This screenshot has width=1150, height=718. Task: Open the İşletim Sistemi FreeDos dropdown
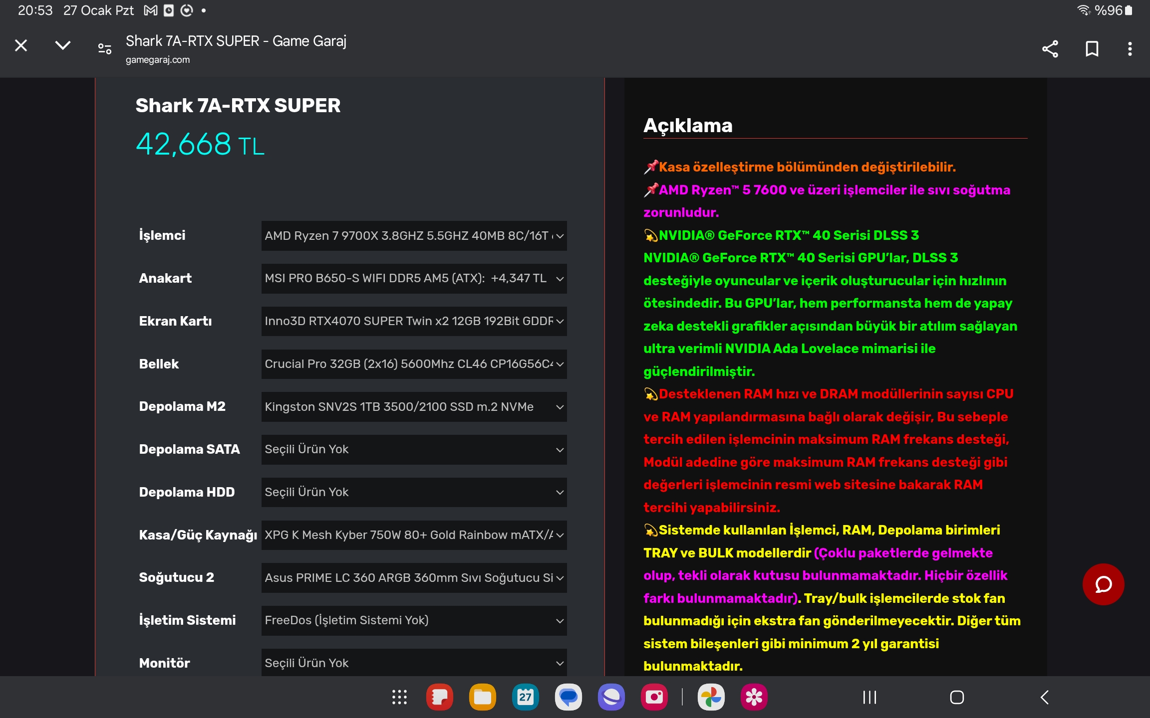(414, 620)
